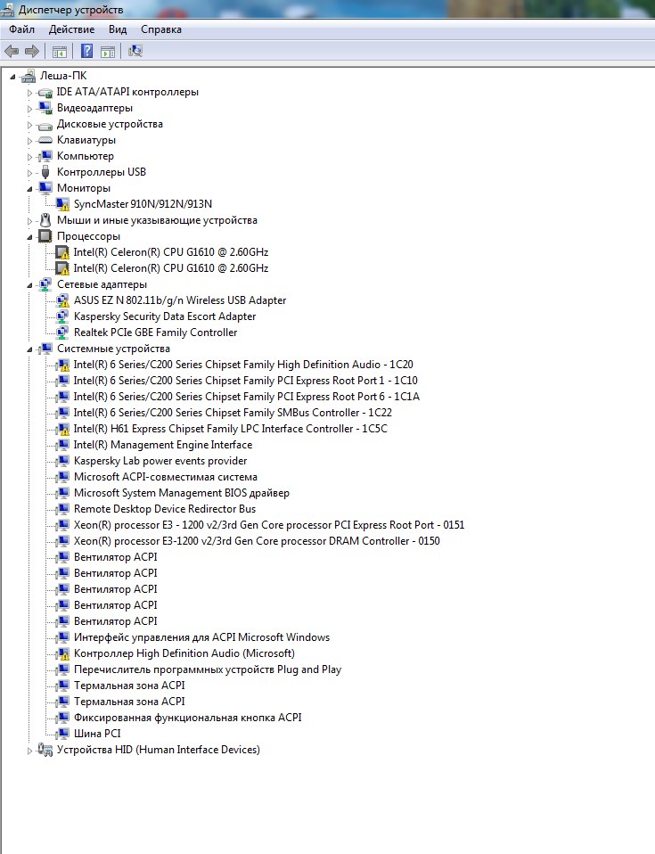Select Kaspersky Lab power events provider

pyautogui.click(x=160, y=461)
